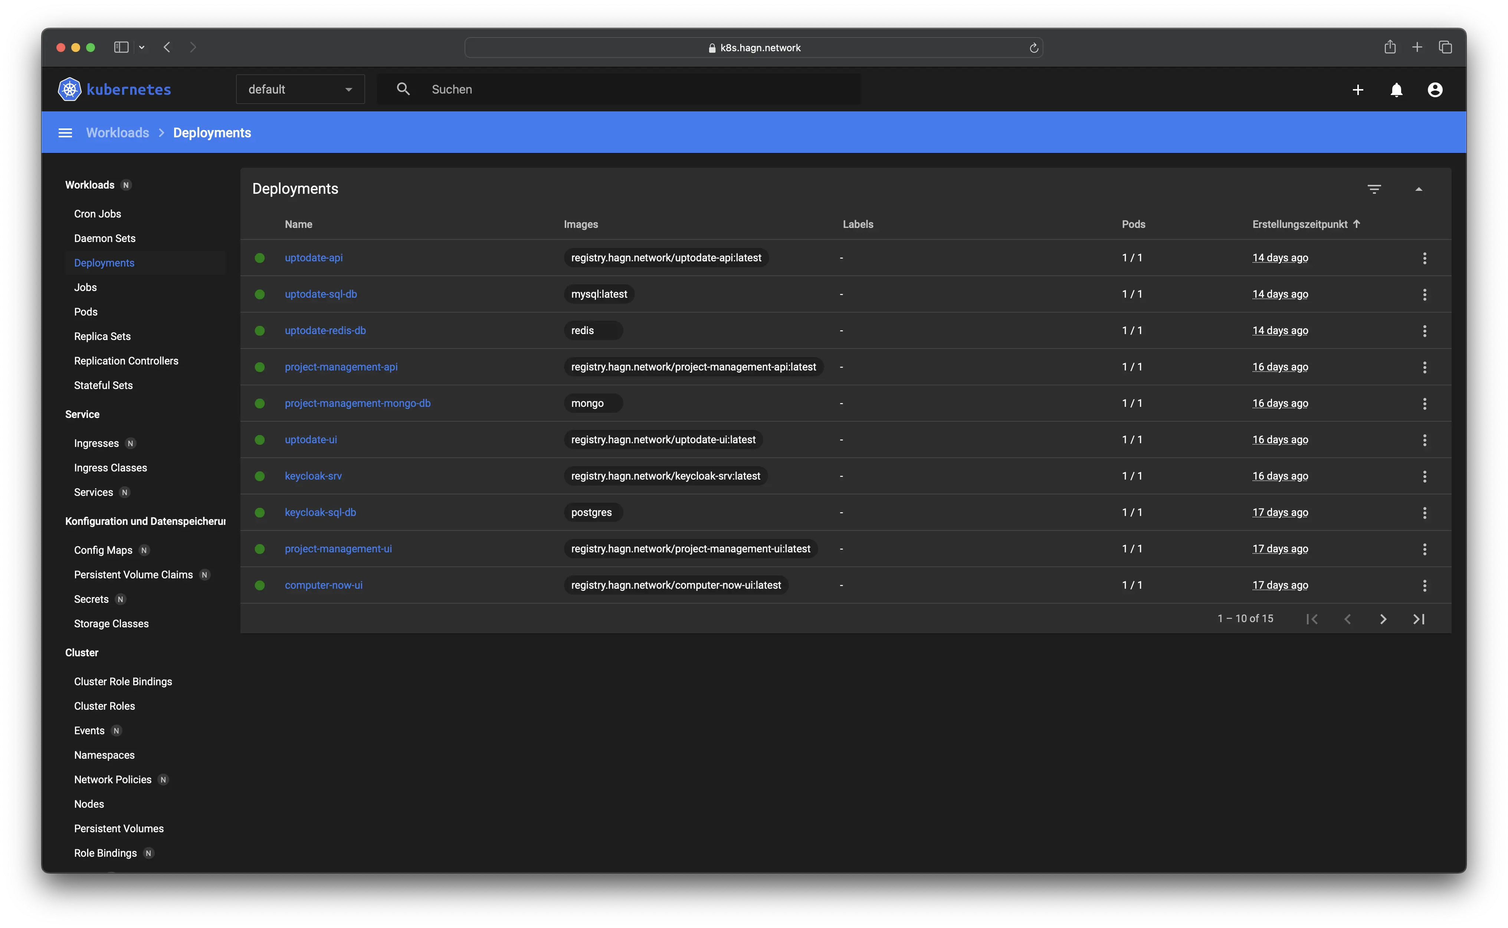The width and height of the screenshot is (1508, 928).
Task: Open the notifications bell
Action: point(1396,90)
